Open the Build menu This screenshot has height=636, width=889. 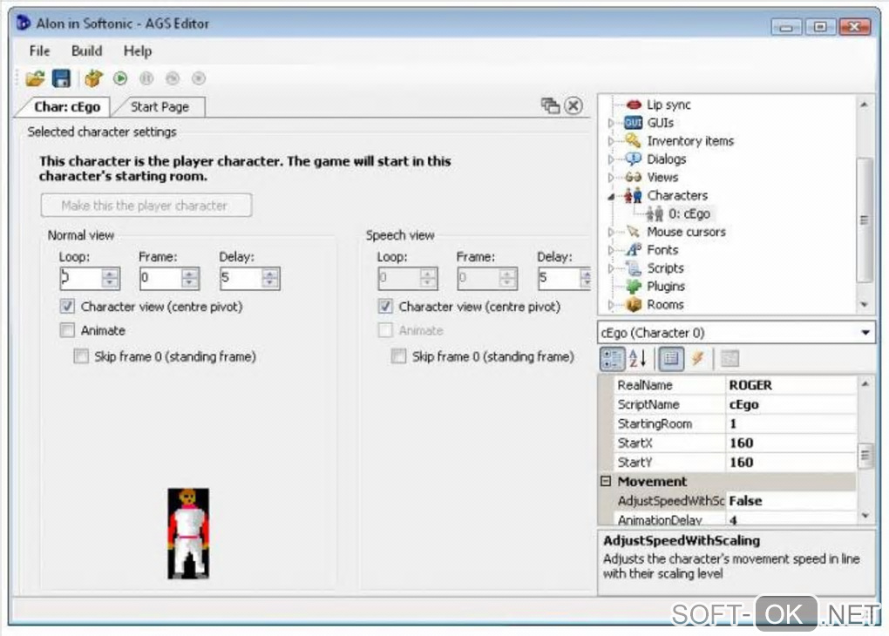87,51
